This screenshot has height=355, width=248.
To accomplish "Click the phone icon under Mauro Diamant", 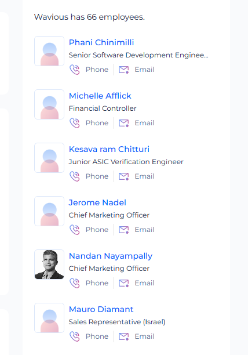I will coord(75,336).
